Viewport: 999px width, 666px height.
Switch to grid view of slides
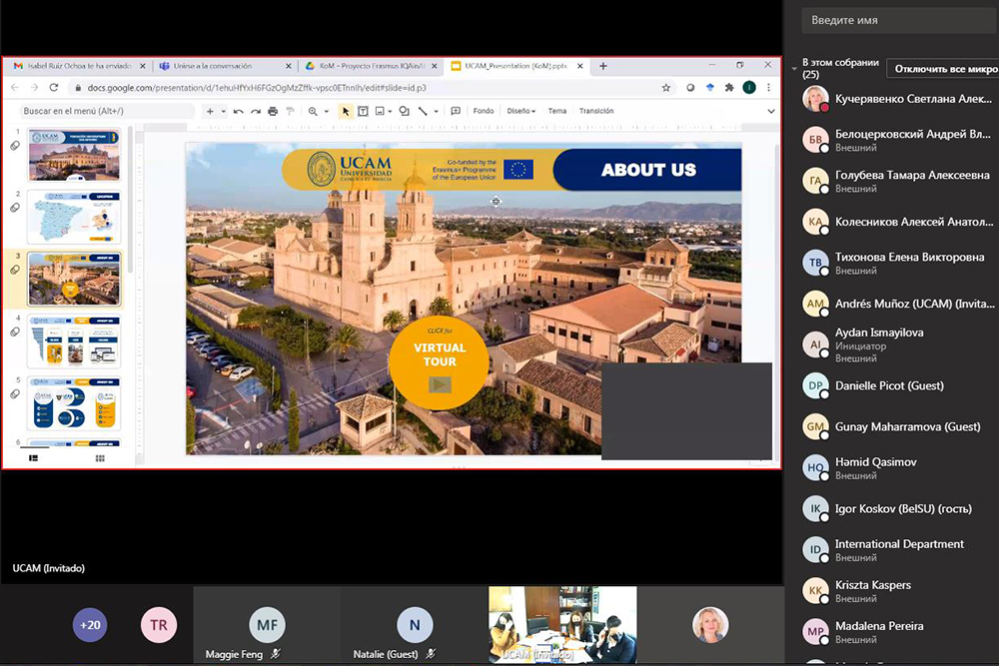point(100,458)
